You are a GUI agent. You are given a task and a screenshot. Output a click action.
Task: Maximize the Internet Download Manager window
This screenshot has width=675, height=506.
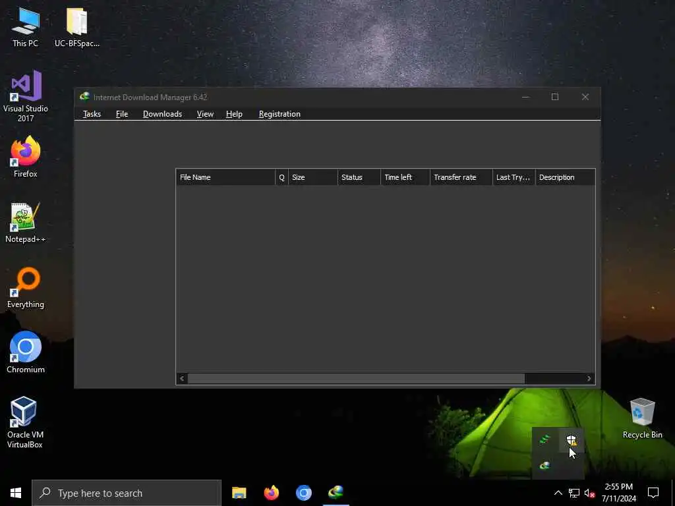[x=555, y=97]
